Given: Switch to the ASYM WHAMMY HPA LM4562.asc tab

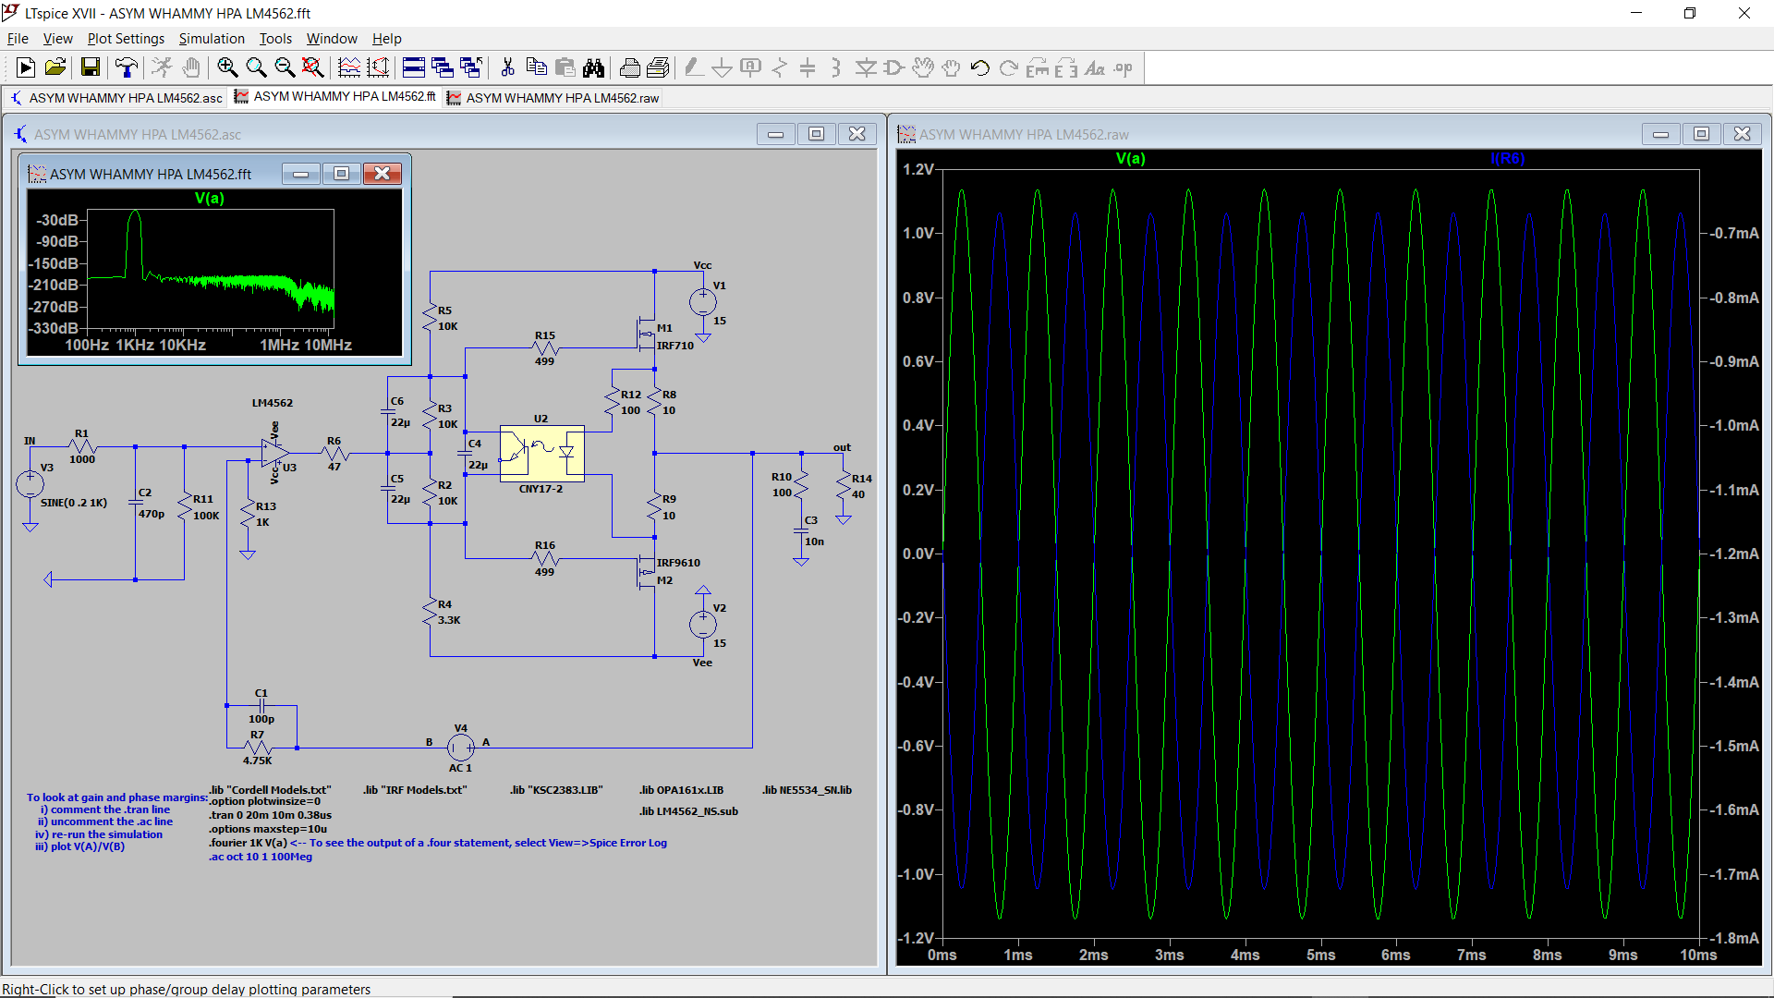Looking at the screenshot, I should tap(116, 98).
